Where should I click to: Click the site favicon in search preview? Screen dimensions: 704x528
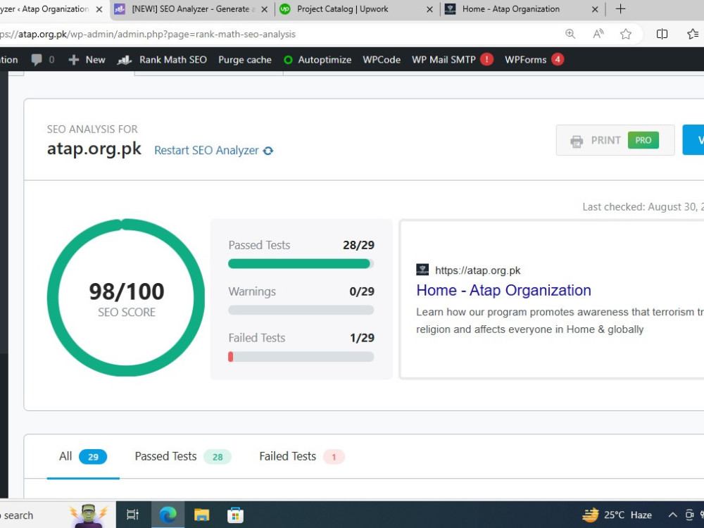tap(422, 270)
